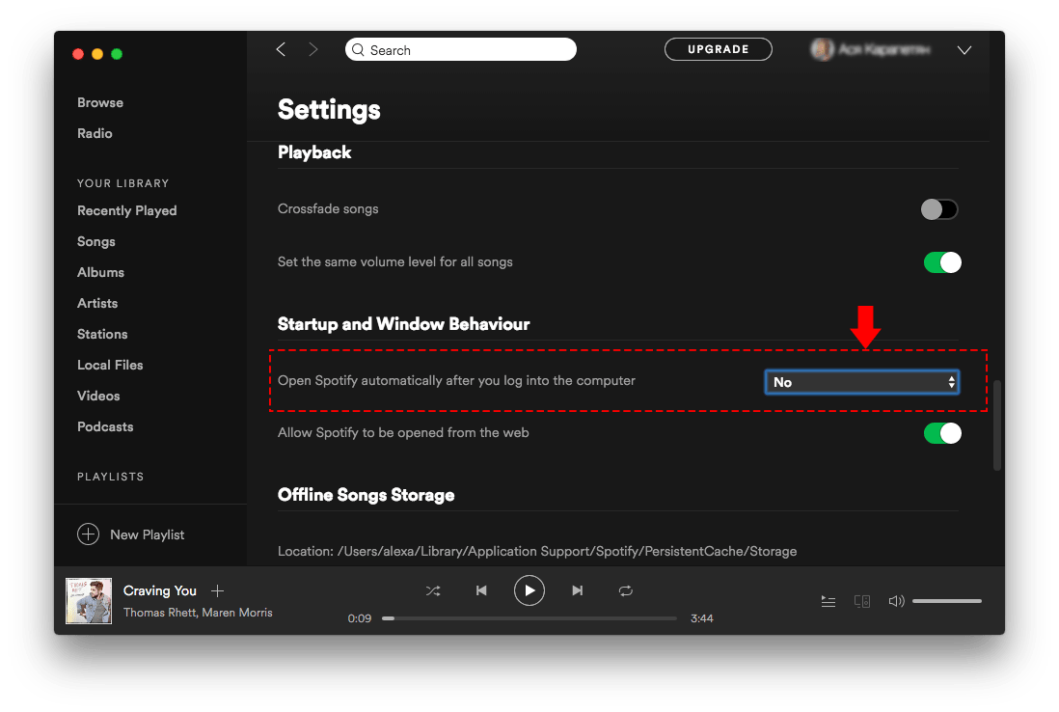Click the UPGRADE button
The height and width of the screenshot is (712, 1059).
718,49
